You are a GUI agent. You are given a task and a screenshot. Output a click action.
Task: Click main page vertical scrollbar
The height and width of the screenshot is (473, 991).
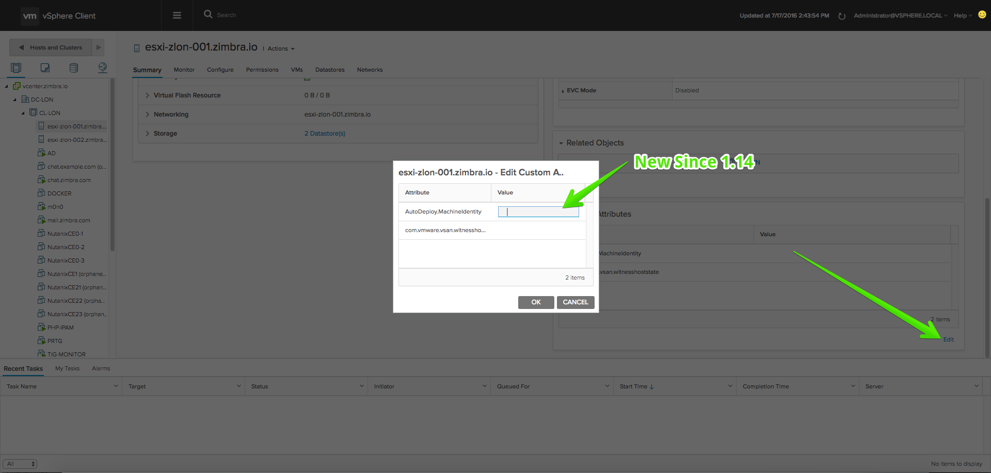tap(987, 278)
